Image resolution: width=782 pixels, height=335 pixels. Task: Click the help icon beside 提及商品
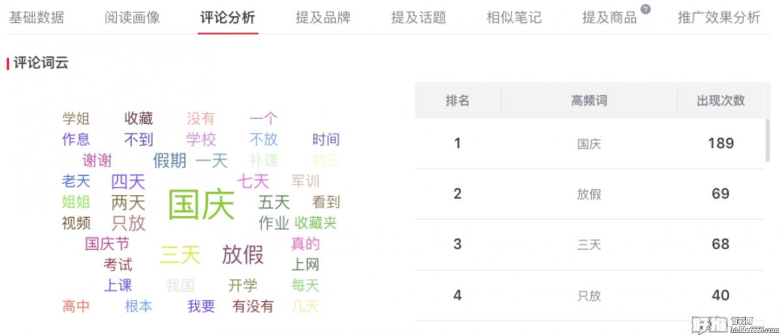[645, 9]
